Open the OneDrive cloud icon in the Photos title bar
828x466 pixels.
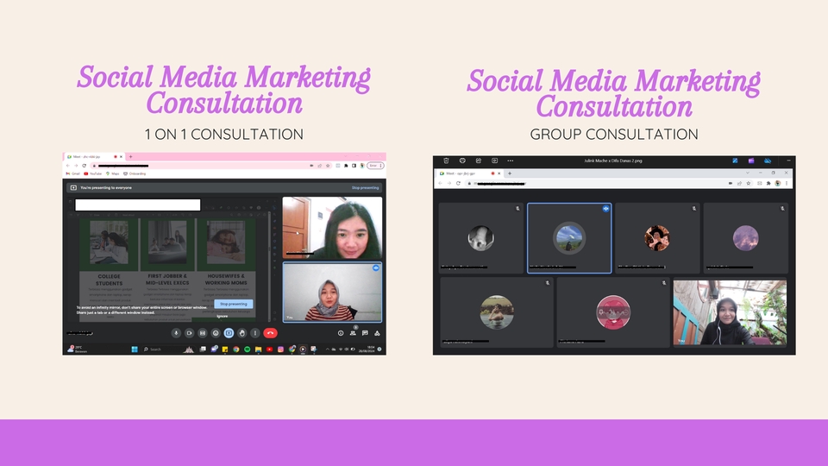point(768,161)
